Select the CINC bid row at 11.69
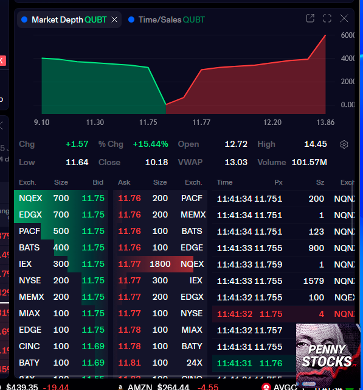 point(61,346)
